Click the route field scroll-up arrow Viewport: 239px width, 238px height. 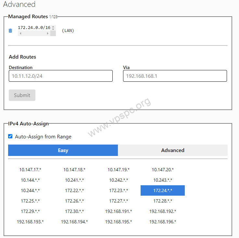tap(53, 27)
